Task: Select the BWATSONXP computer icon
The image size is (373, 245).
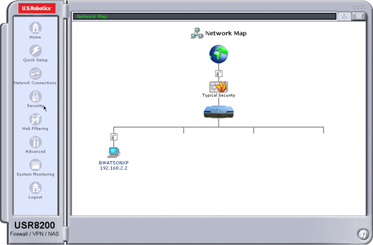Action: [x=114, y=152]
